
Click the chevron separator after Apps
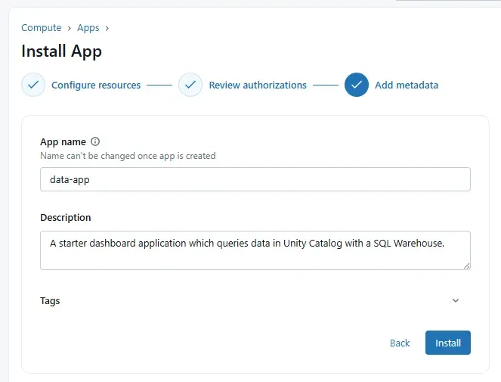107,28
